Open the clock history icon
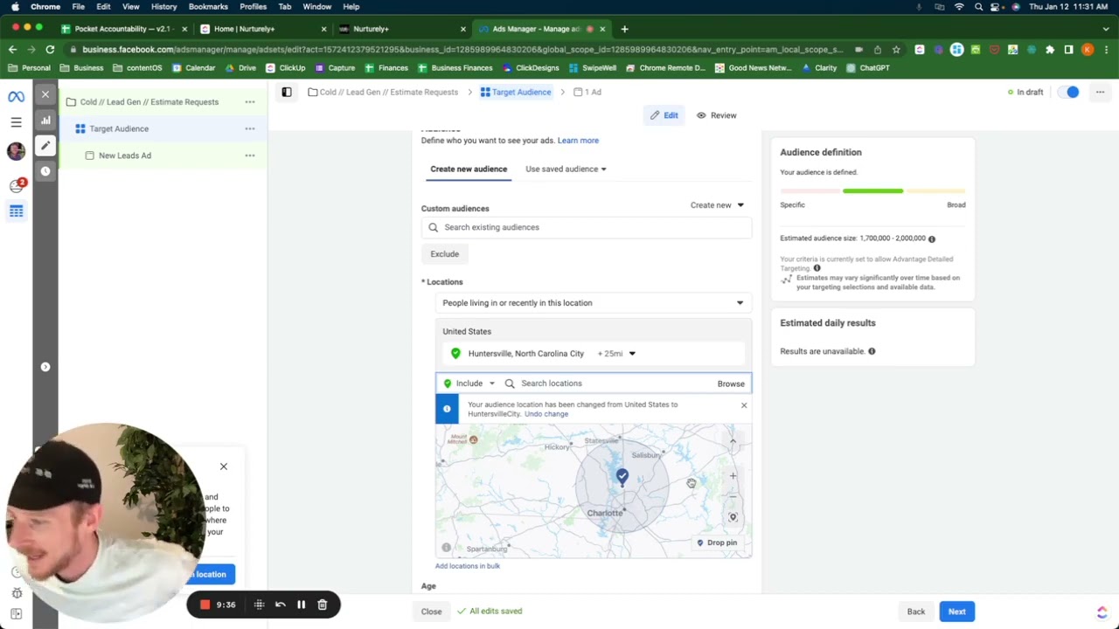The height and width of the screenshot is (629, 1119). 45,171
